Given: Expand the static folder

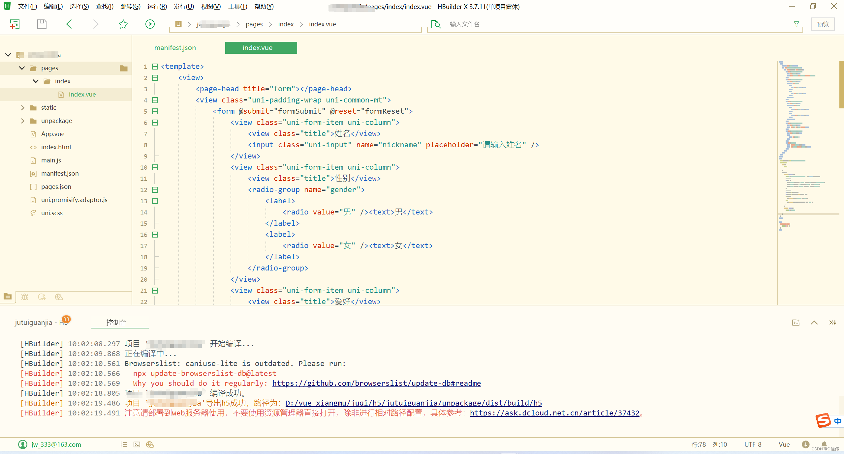Looking at the screenshot, I should (x=22, y=107).
